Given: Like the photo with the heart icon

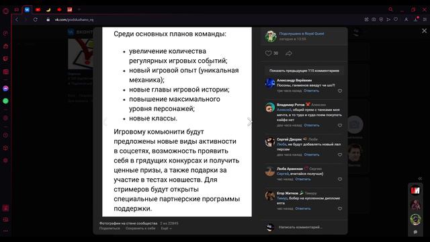Looking at the screenshot, I should pos(268,53).
